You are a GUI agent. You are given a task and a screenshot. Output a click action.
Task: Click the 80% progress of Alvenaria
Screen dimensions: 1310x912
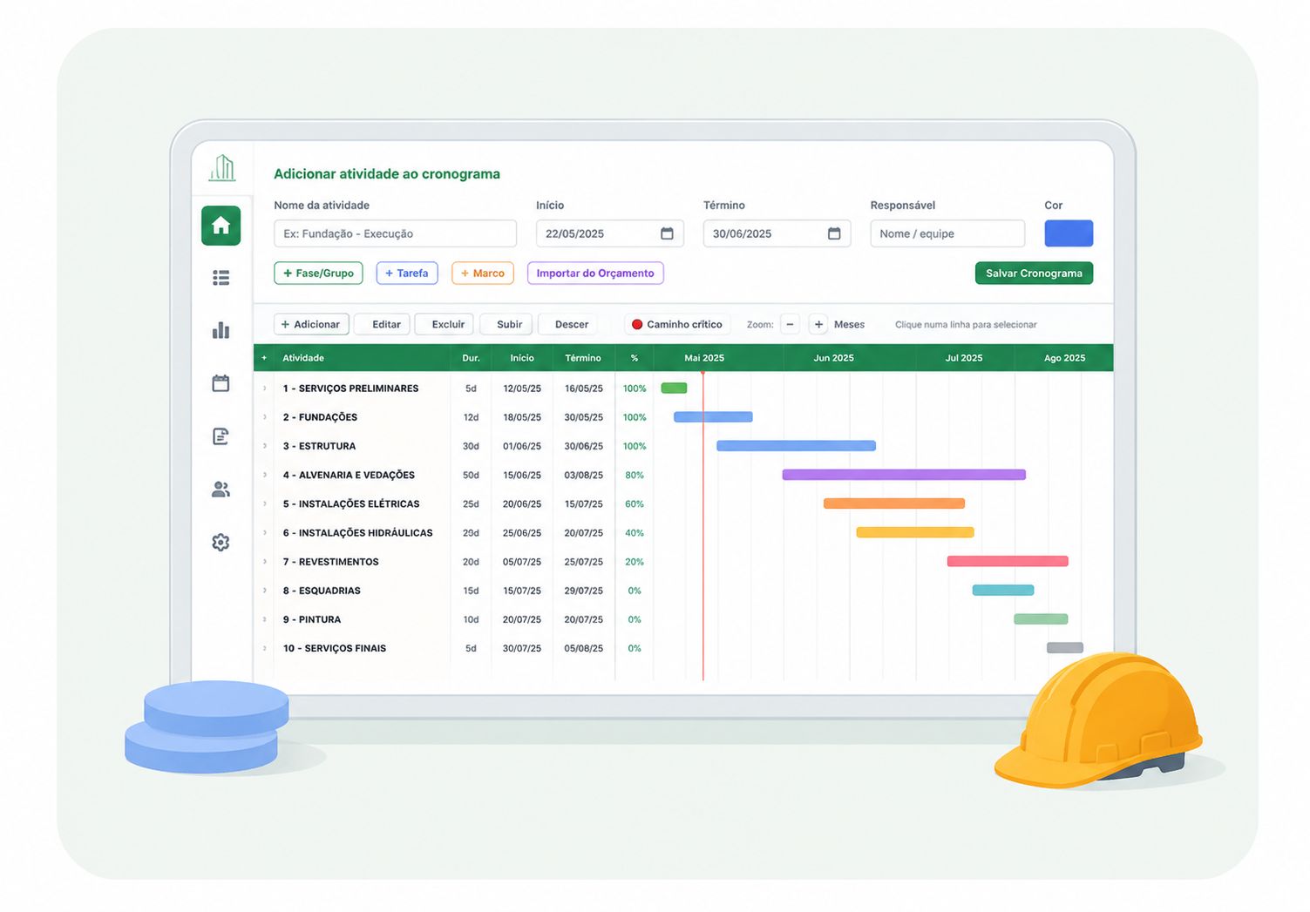(x=635, y=475)
